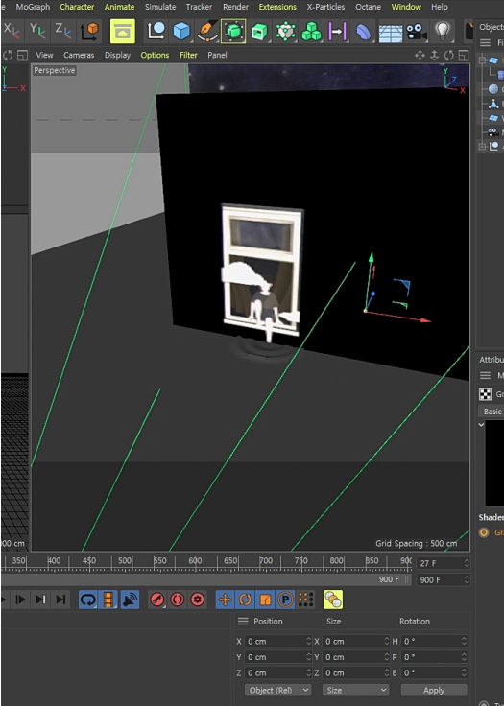The width and height of the screenshot is (504, 706).
Task: Expand the shader preview disclosure arrow
Action: tap(482, 425)
